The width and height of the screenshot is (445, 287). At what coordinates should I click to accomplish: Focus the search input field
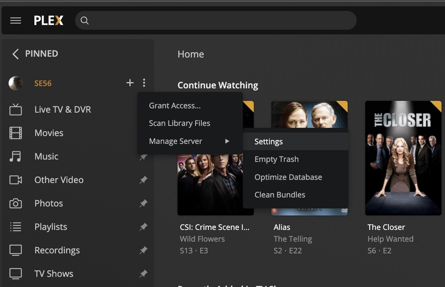pos(220,21)
